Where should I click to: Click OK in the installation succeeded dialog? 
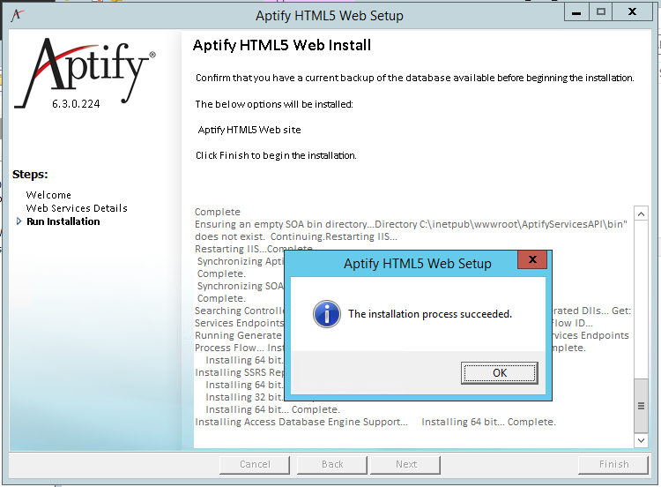(x=499, y=372)
